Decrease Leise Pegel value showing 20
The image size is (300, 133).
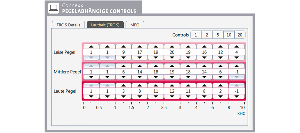[172, 58]
